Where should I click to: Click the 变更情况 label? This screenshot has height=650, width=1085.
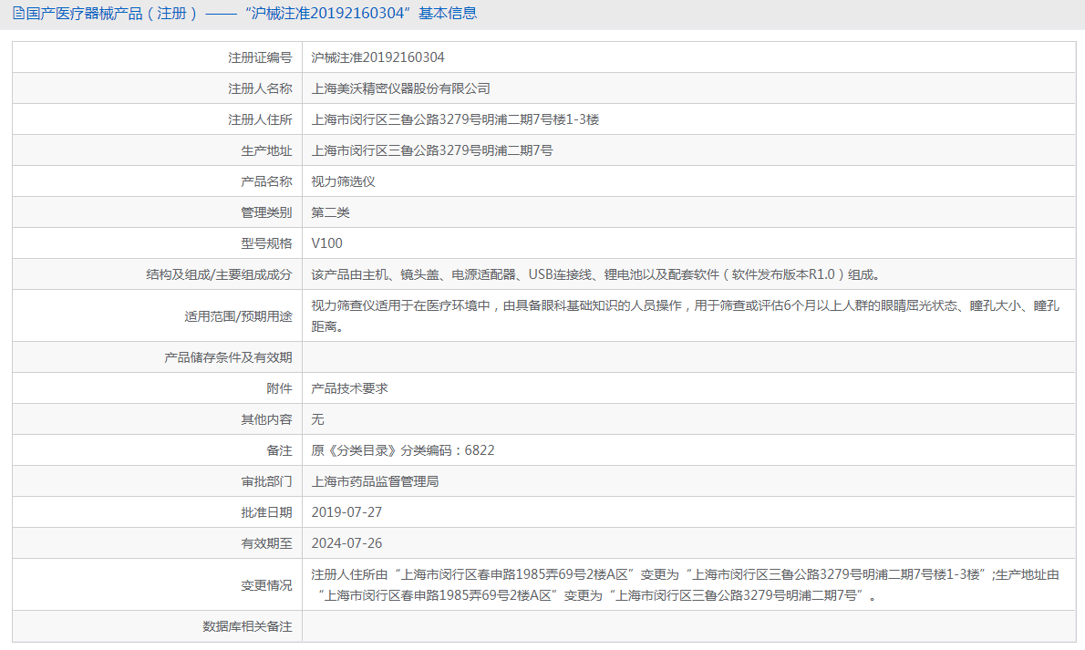266,585
